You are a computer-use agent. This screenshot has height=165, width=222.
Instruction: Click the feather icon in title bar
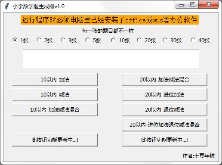(x=7, y=6)
